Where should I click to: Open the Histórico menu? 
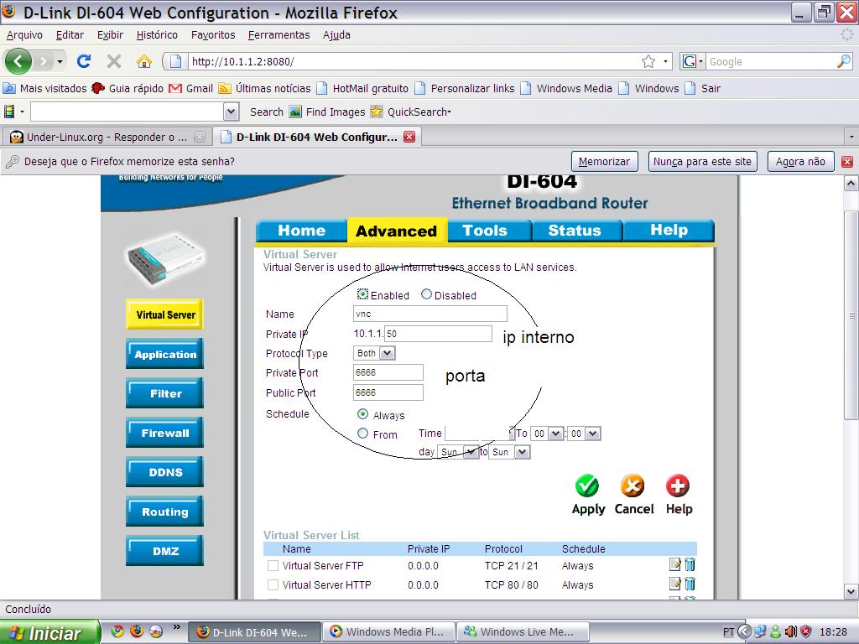pos(157,35)
